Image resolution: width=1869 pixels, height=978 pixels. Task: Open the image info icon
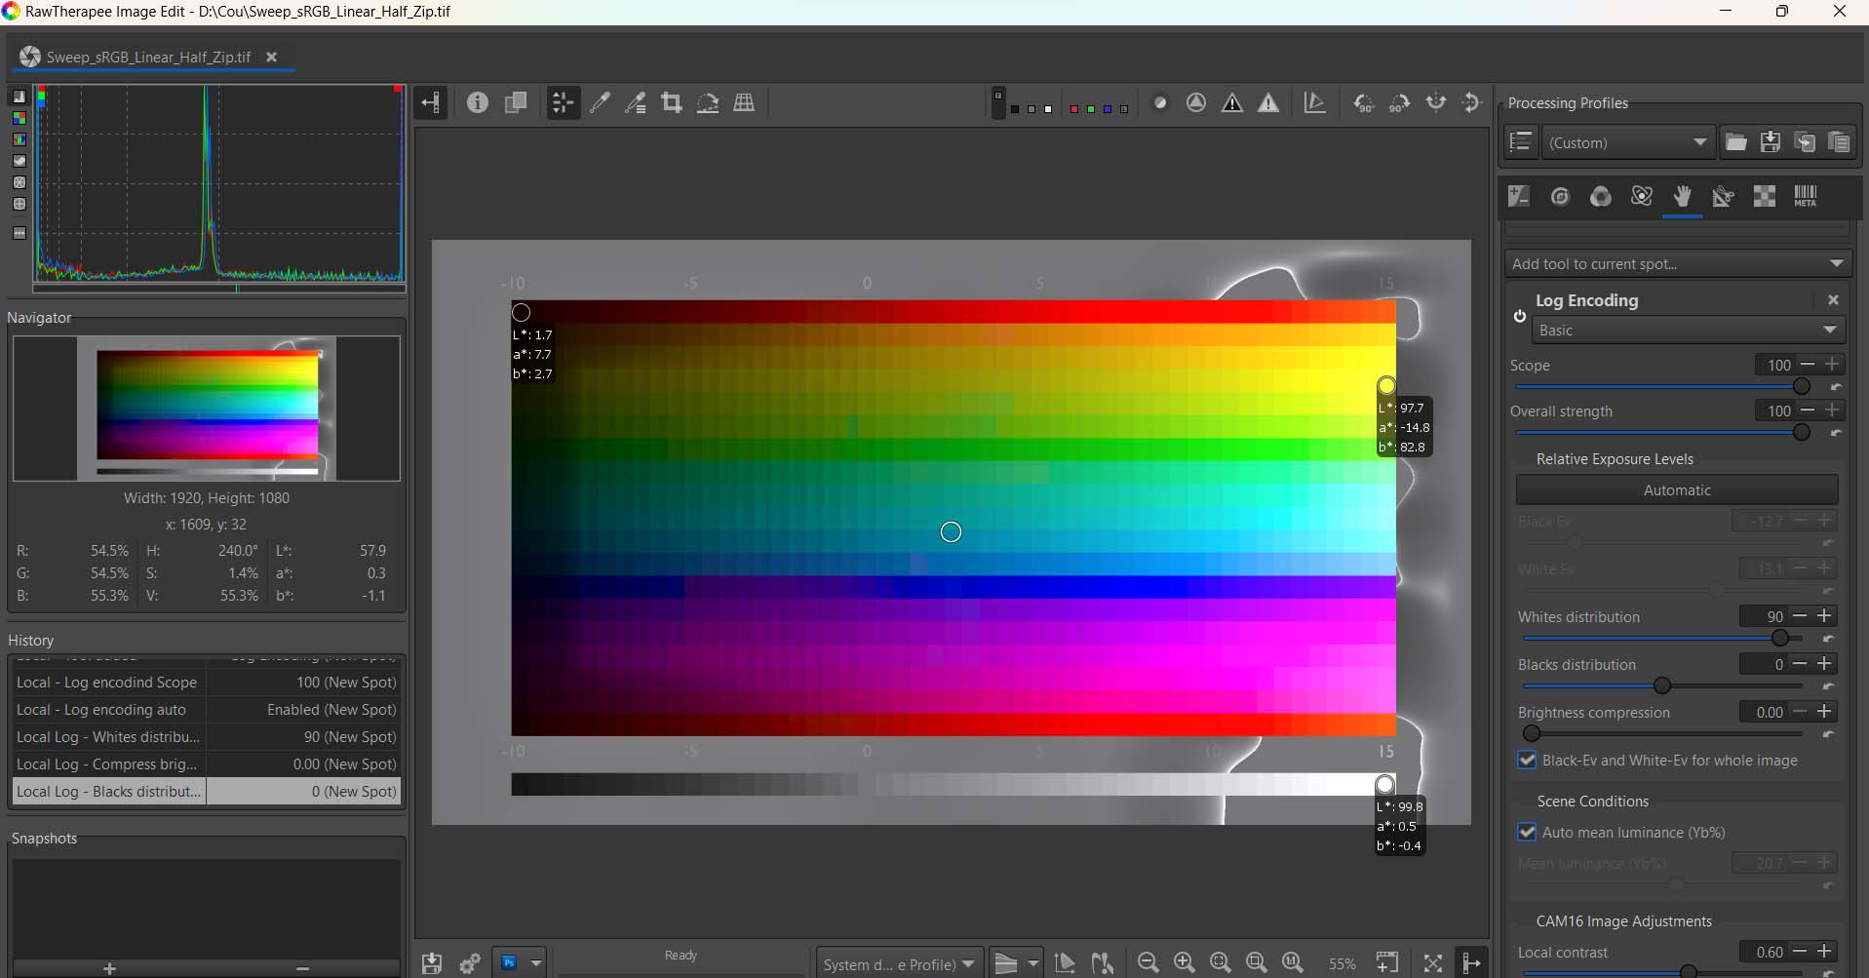[x=477, y=103]
